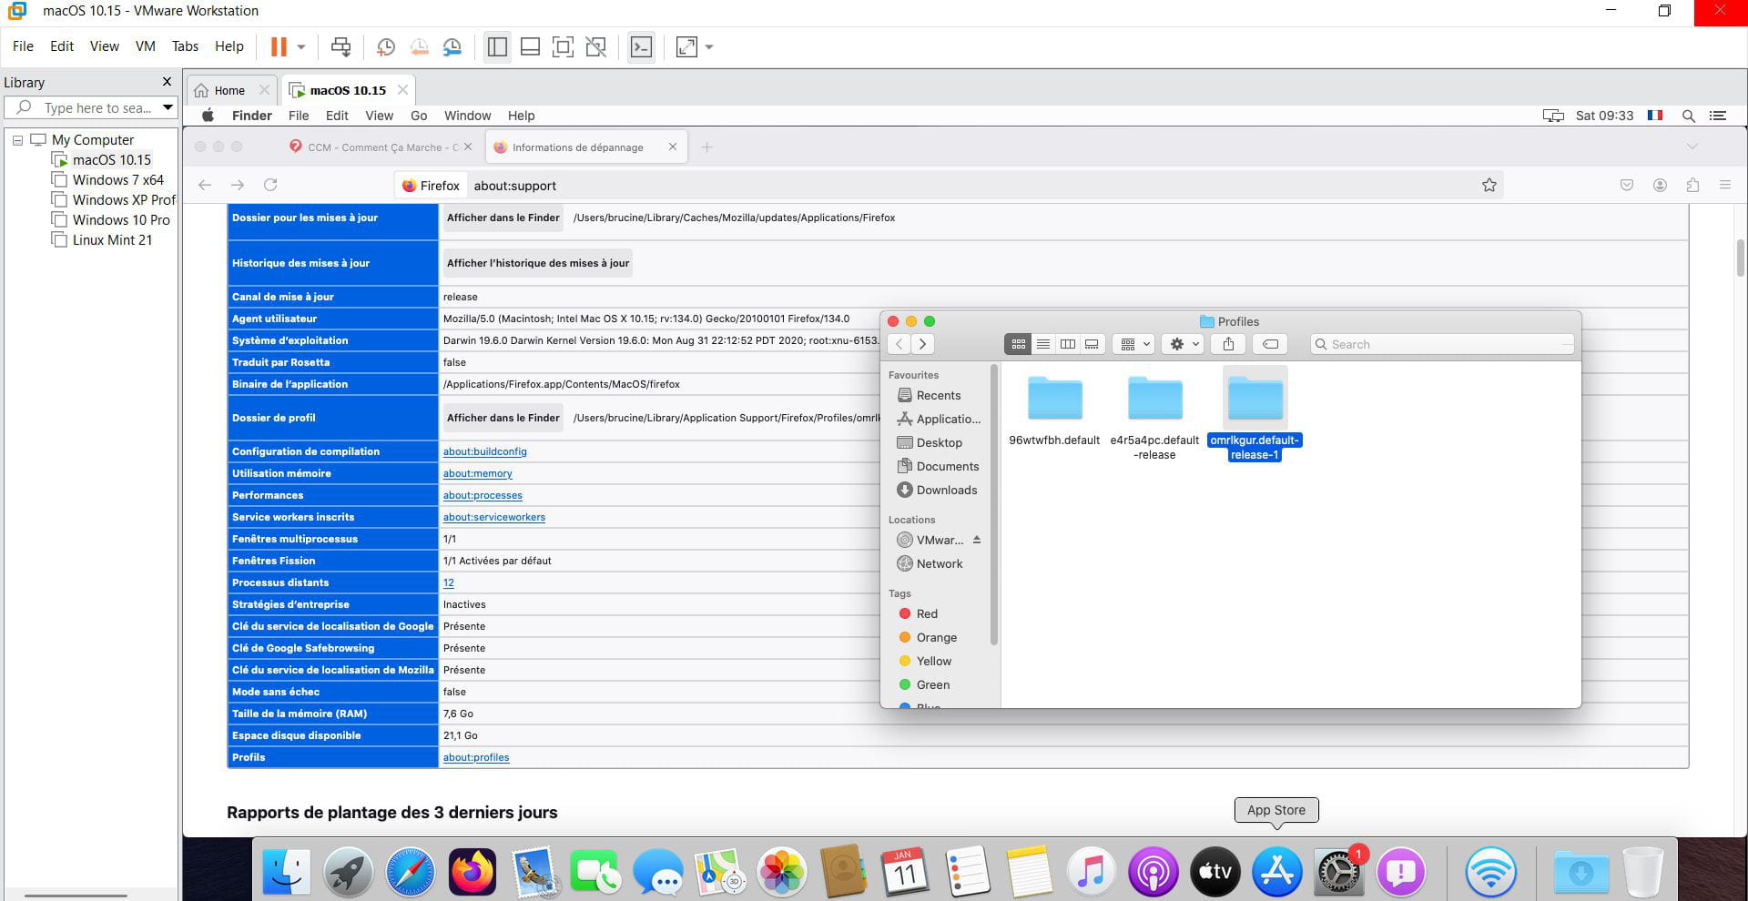
Task: Open Spotlight search in macOS menu bar
Action: pyautogui.click(x=1688, y=116)
